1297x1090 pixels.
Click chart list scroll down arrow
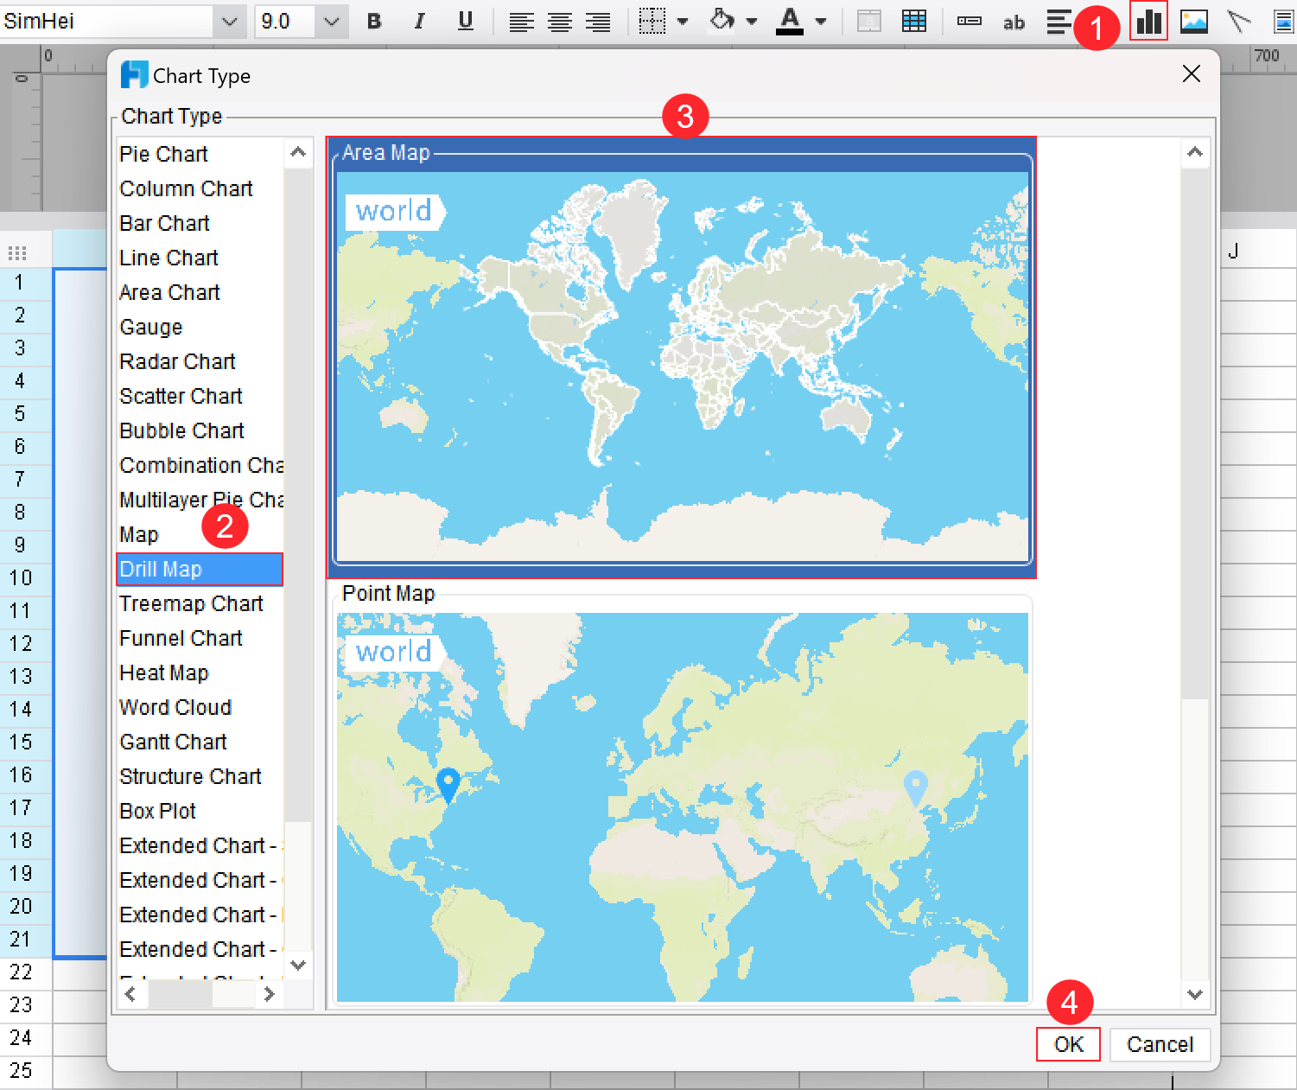(x=298, y=965)
